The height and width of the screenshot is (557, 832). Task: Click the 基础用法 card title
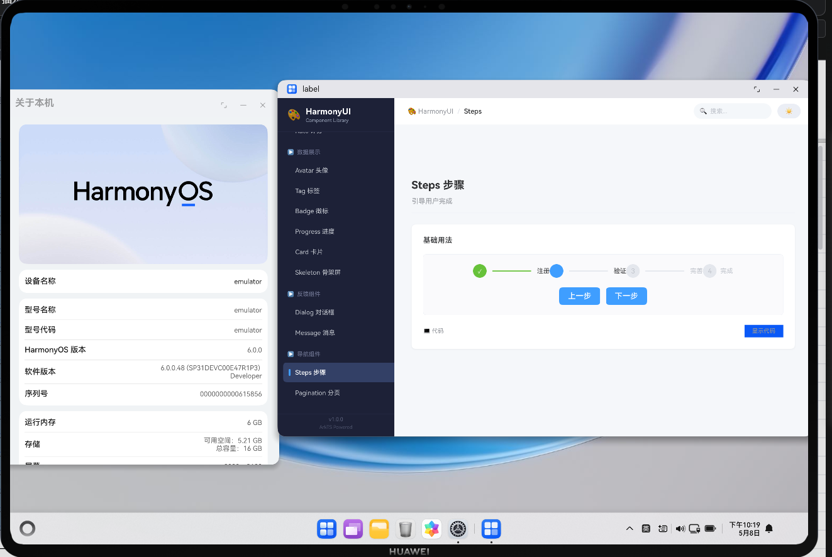coord(438,240)
